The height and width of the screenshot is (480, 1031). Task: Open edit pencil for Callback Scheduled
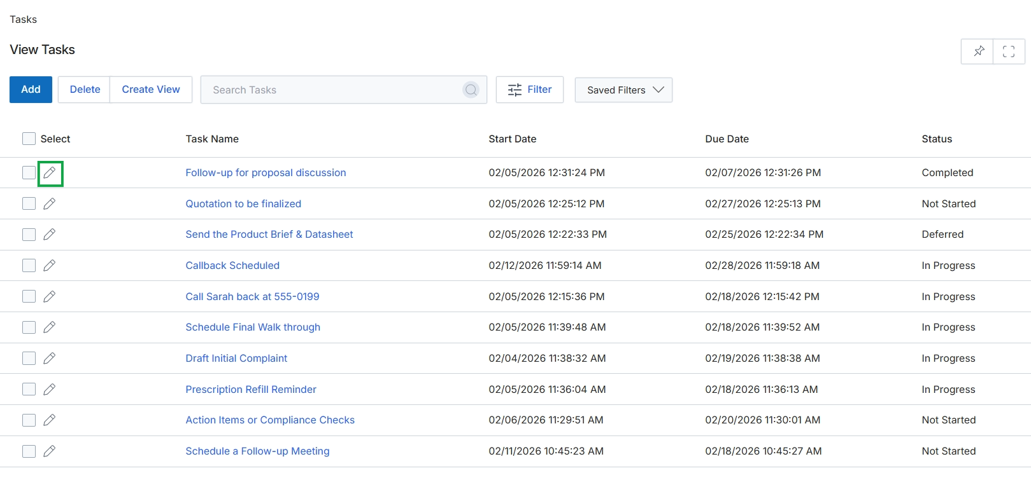pos(50,265)
